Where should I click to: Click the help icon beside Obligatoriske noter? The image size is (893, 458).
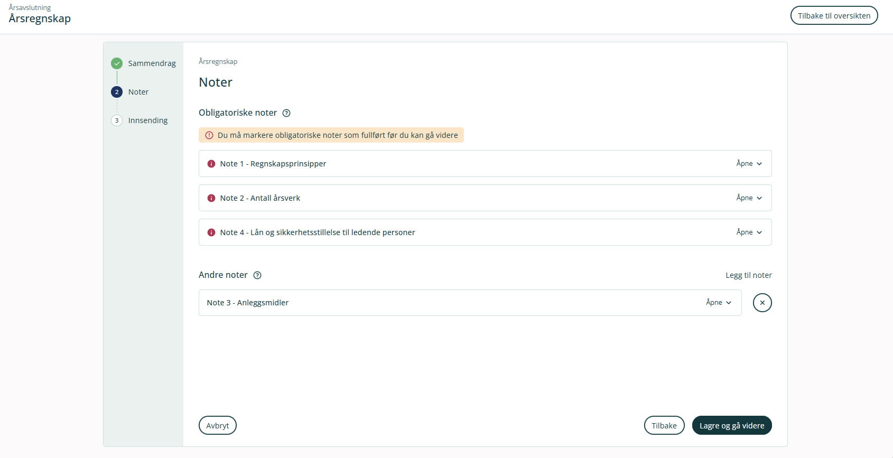[286, 113]
